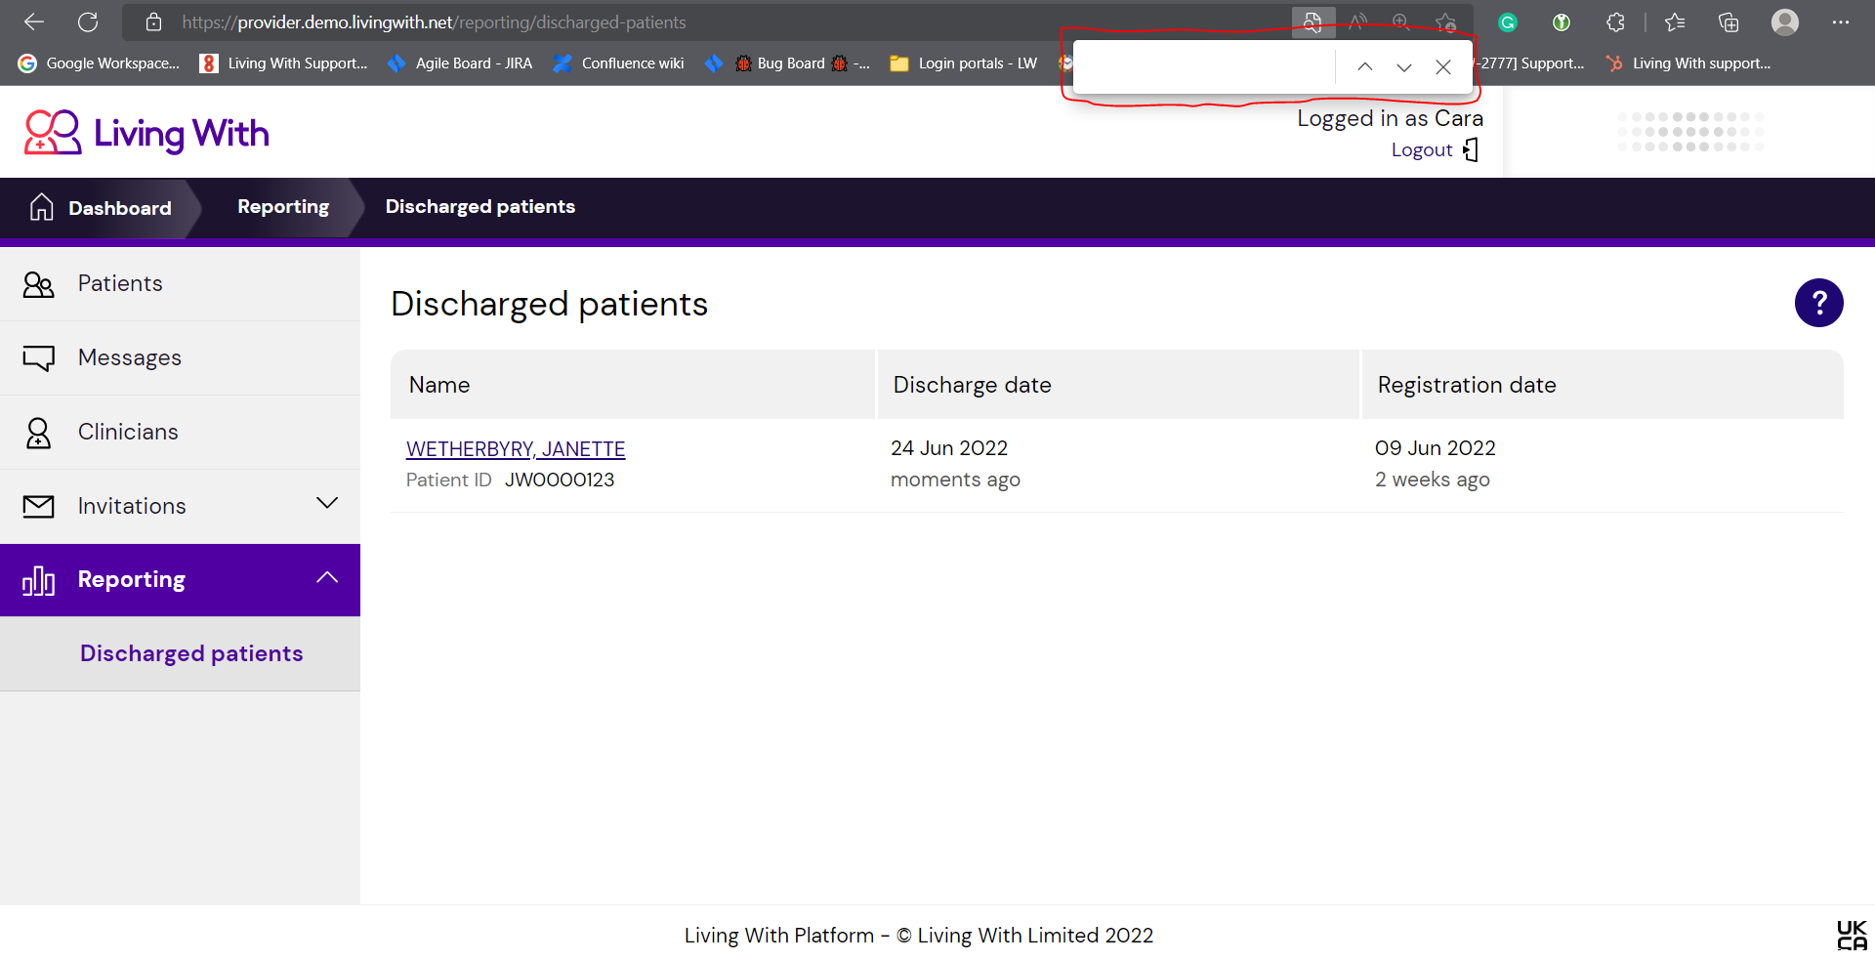Add this page to favorites star icon
The image size is (1875, 962).
1446,21
